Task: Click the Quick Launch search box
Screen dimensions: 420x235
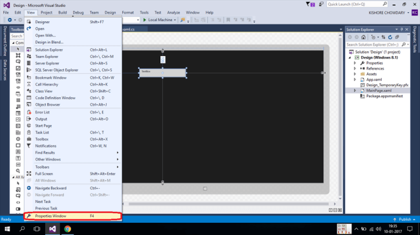Action: click(357, 5)
